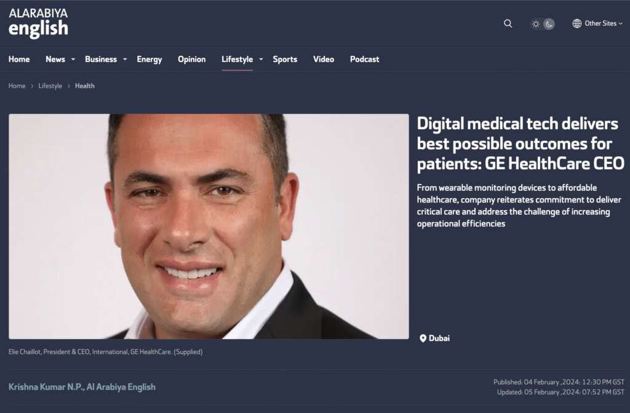Screen dimensions: 630x413
Task: Open the search magnifier icon
Action: (508, 24)
